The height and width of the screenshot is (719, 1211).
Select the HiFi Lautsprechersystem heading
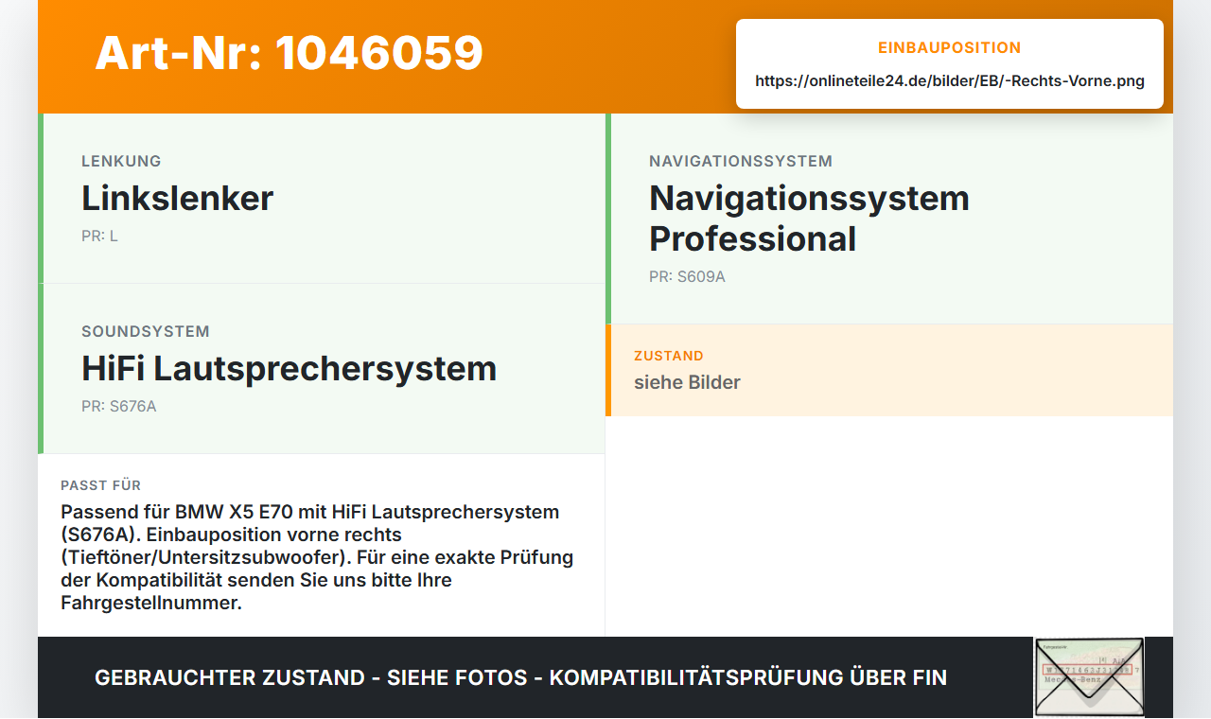click(x=290, y=369)
